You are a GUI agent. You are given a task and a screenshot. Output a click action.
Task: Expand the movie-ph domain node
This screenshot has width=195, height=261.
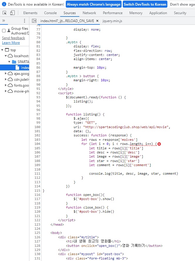(6, 91)
